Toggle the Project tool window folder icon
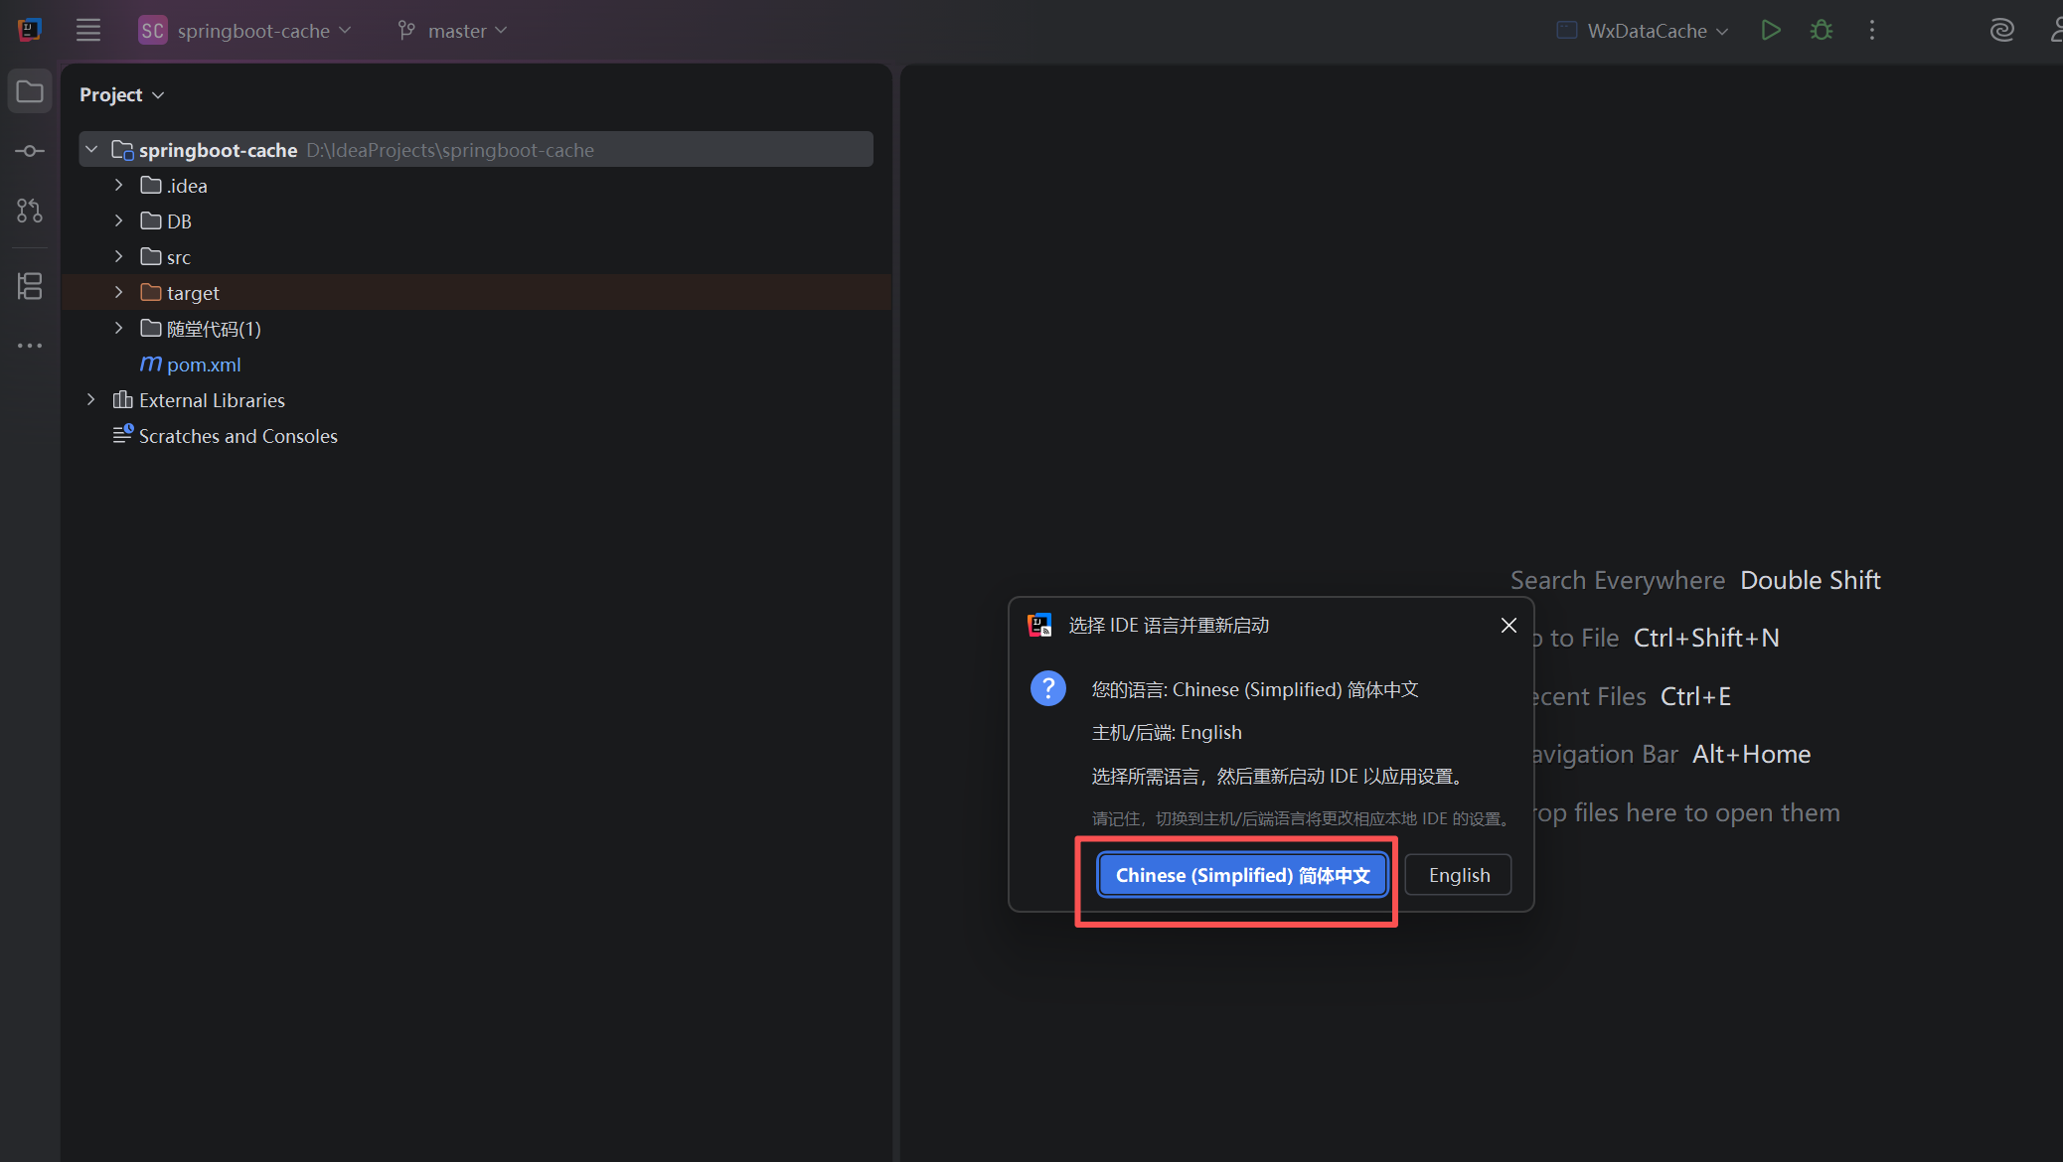 30,91
